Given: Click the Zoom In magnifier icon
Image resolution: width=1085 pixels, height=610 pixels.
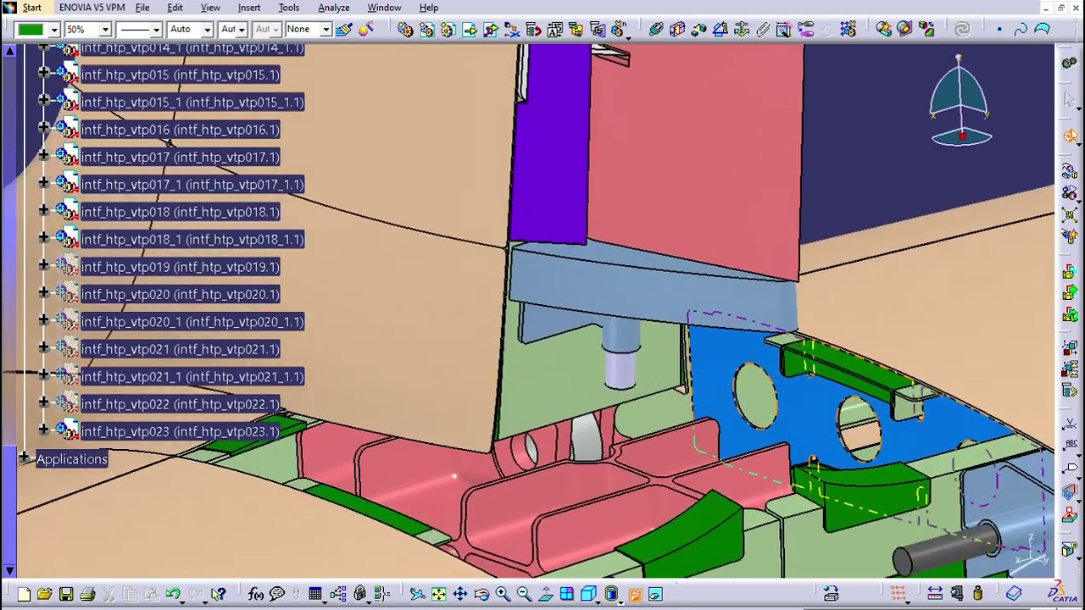Looking at the screenshot, I should [x=503, y=594].
